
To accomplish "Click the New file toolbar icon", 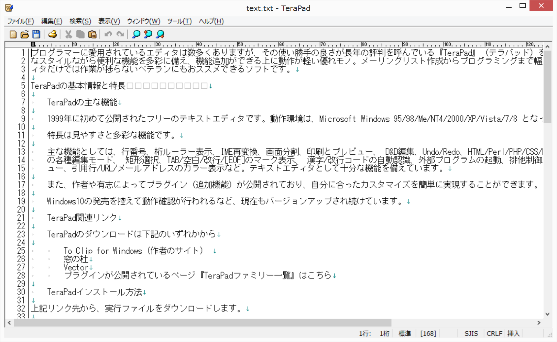I will click(13, 34).
